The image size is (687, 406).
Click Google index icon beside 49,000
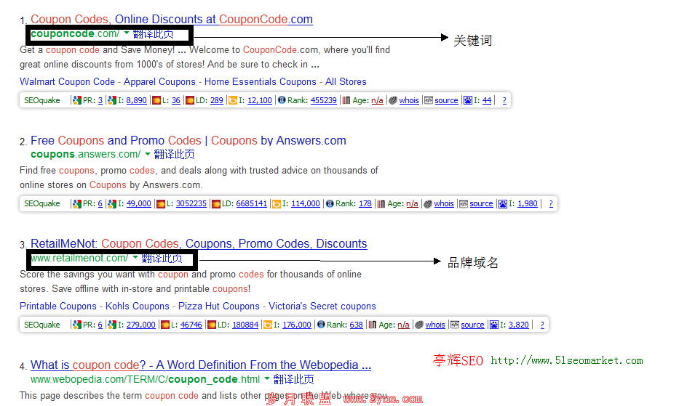pos(112,203)
